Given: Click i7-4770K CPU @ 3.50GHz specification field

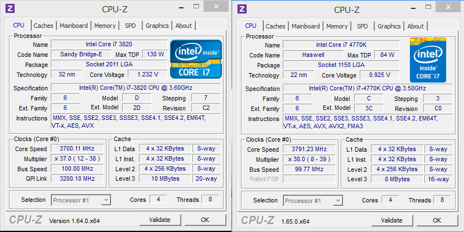Looking at the screenshot, I should (x=368, y=88).
